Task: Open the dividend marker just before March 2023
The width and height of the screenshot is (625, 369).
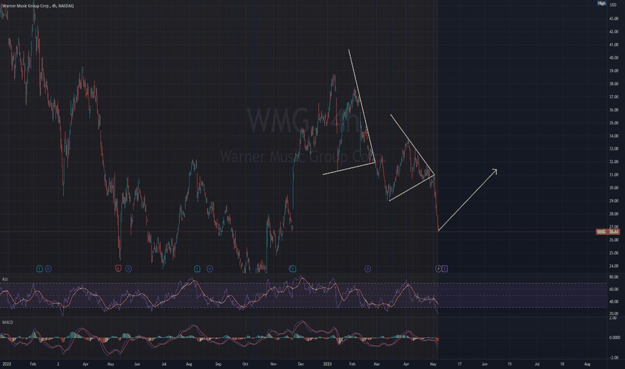Action: pyautogui.click(x=367, y=269)
